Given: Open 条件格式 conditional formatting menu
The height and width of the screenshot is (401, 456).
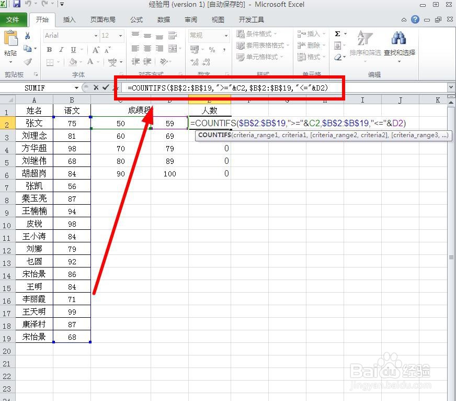Looking at the screenshot, I should point(256,34).
